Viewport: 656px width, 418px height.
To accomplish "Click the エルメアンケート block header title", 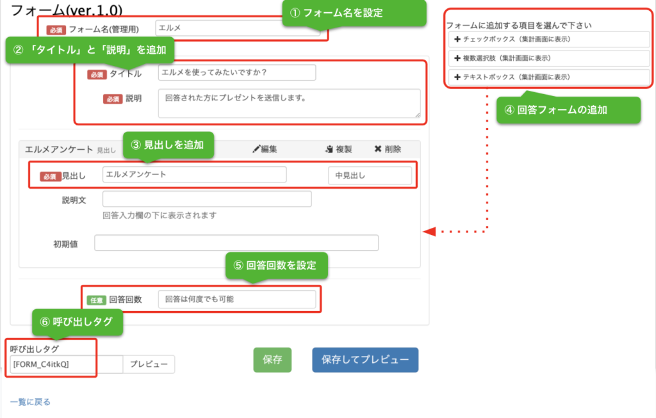I will click(x=59, y=149).
